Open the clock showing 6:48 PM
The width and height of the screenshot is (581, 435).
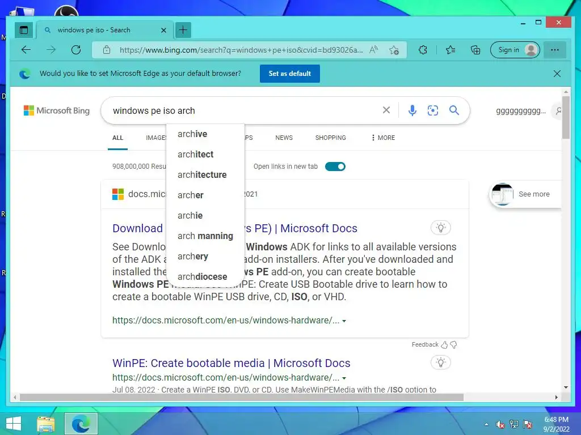(x=556, y=424)
